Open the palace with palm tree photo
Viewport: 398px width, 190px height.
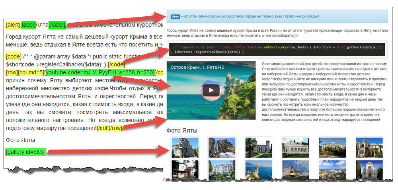259,148
